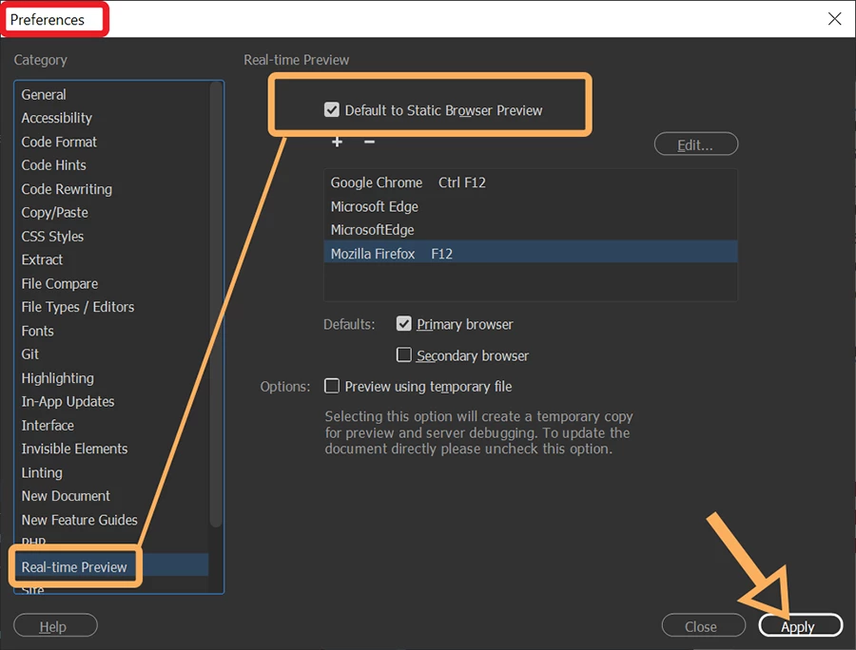The height and width of the screenshot is (650, 856).
Task: Select Google Chrome in browser list
Action: point(530,182)
